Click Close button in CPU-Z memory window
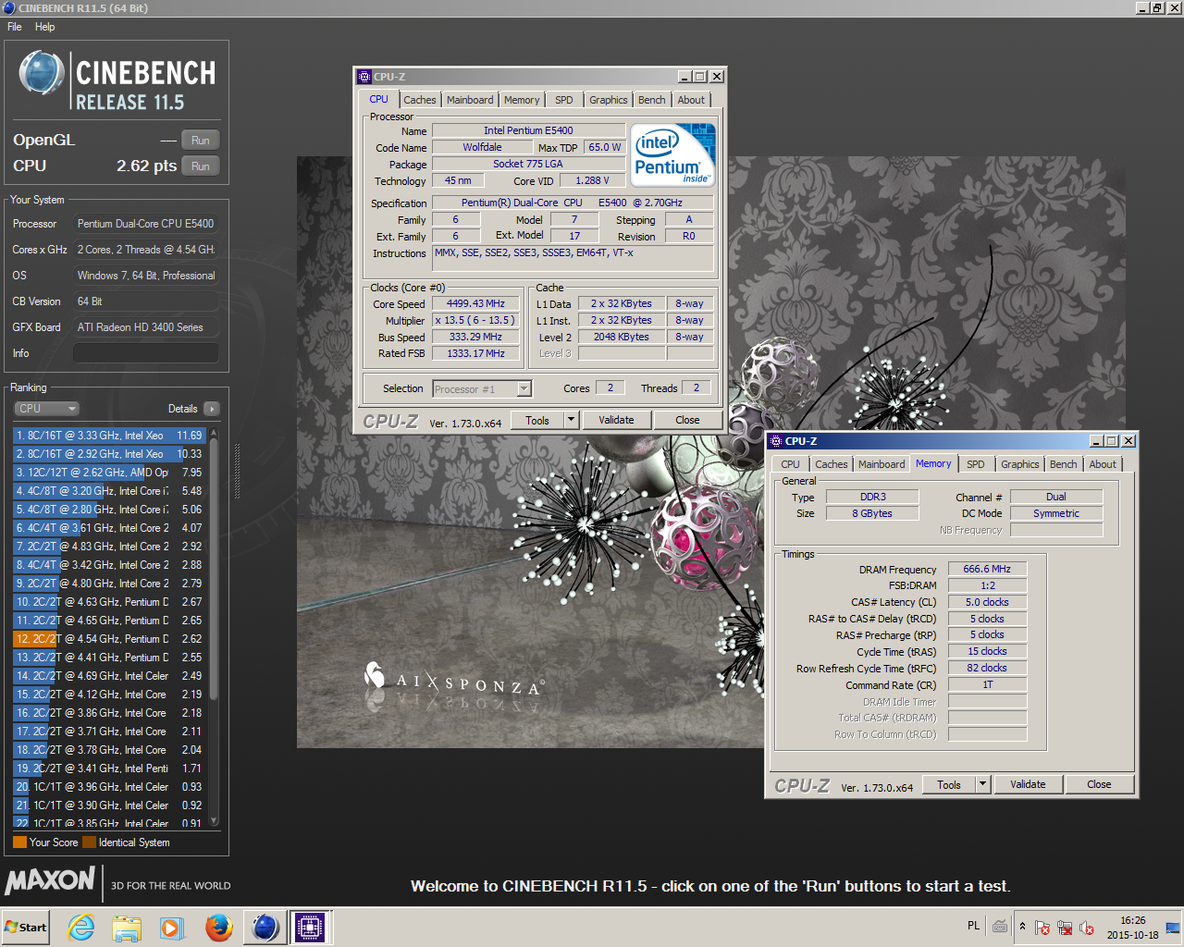This screenshot has width=1184, height=947. click(1099, 784)
